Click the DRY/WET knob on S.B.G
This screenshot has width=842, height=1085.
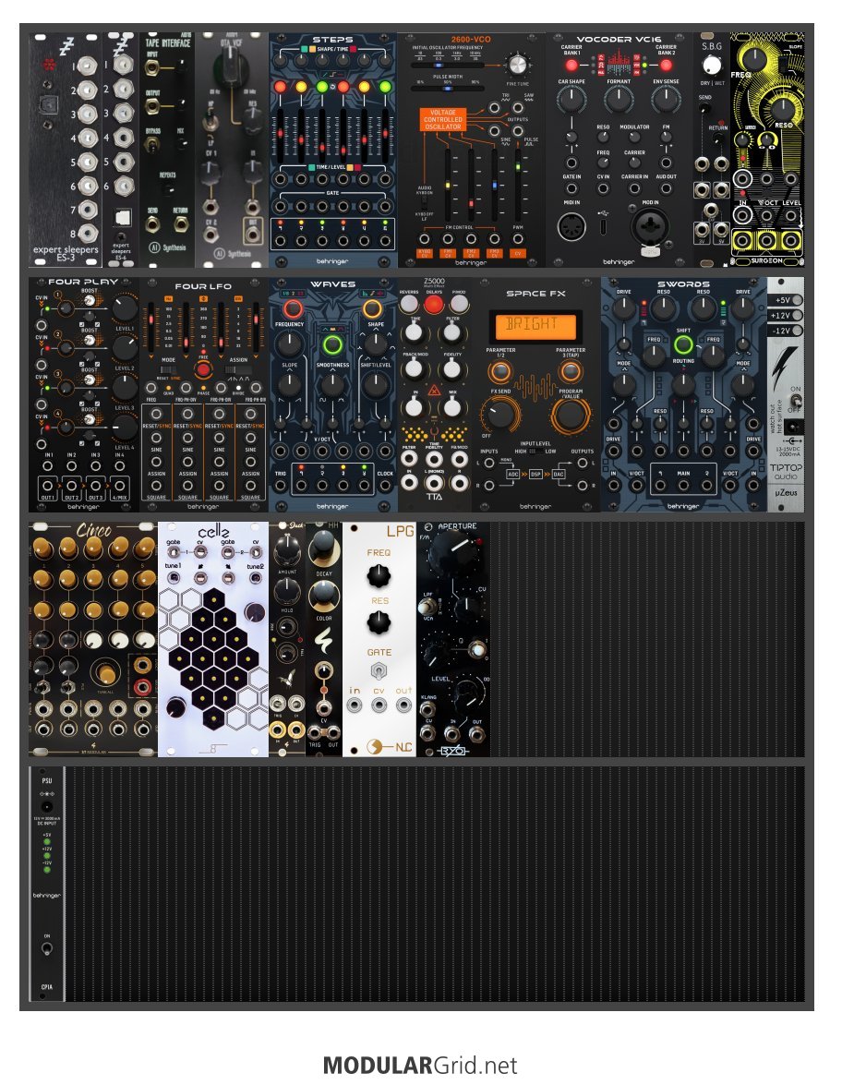(x=711, y=65)
